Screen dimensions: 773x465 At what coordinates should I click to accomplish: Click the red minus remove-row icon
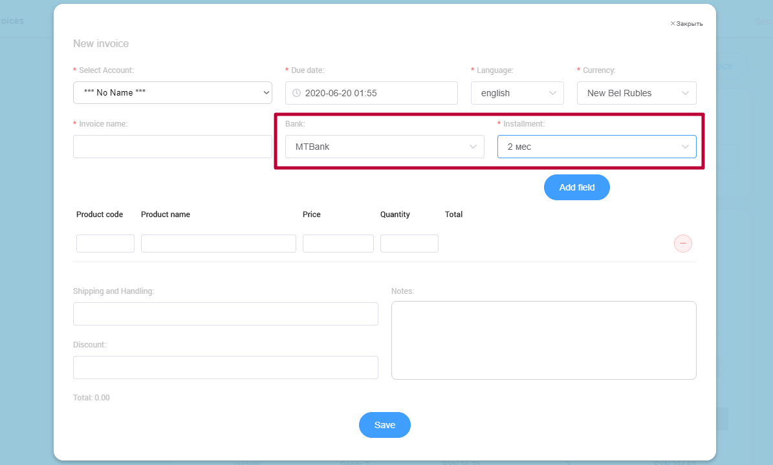click(683, 243)
